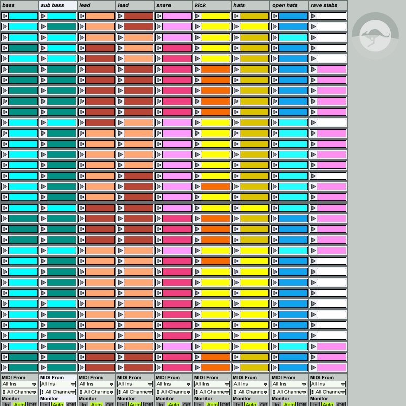Launch the first clip in the bass track
Image resolution: width=406 pixels, height=406 pixels.
coord(5,16)
